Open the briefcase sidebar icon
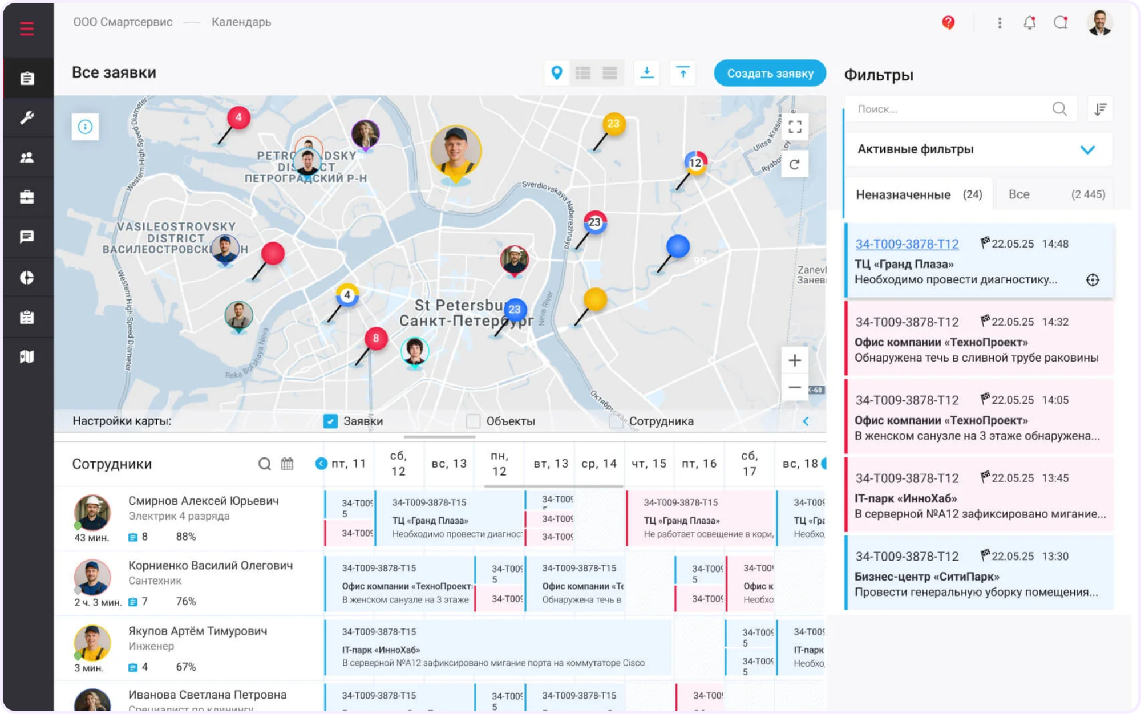 pyautogui.click(x=27, y=197)
